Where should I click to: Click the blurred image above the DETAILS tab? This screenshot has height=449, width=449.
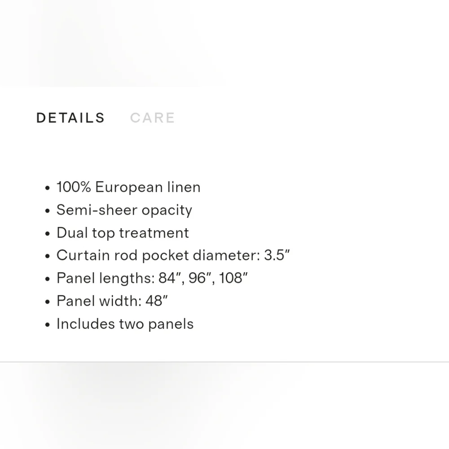(x=114, y=43)
